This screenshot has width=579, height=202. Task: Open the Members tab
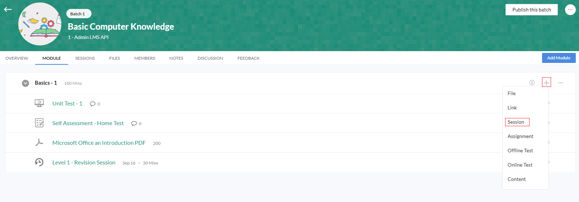tap(145, 58)
